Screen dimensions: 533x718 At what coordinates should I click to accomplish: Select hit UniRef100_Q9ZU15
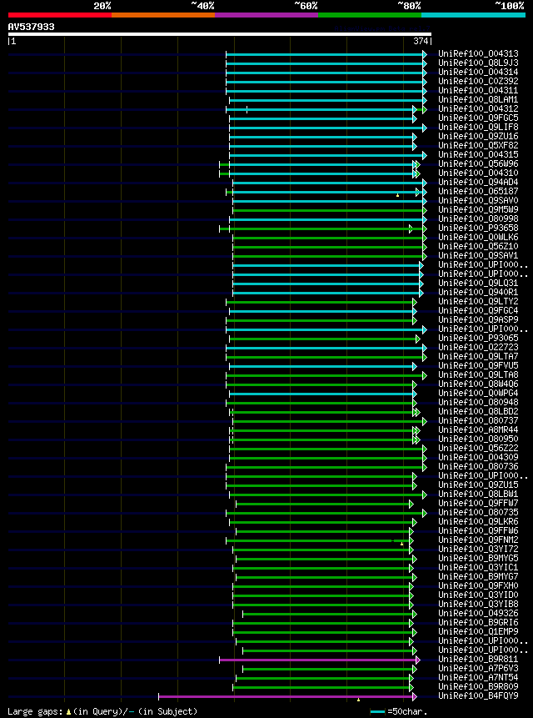(x=478, y=485)
